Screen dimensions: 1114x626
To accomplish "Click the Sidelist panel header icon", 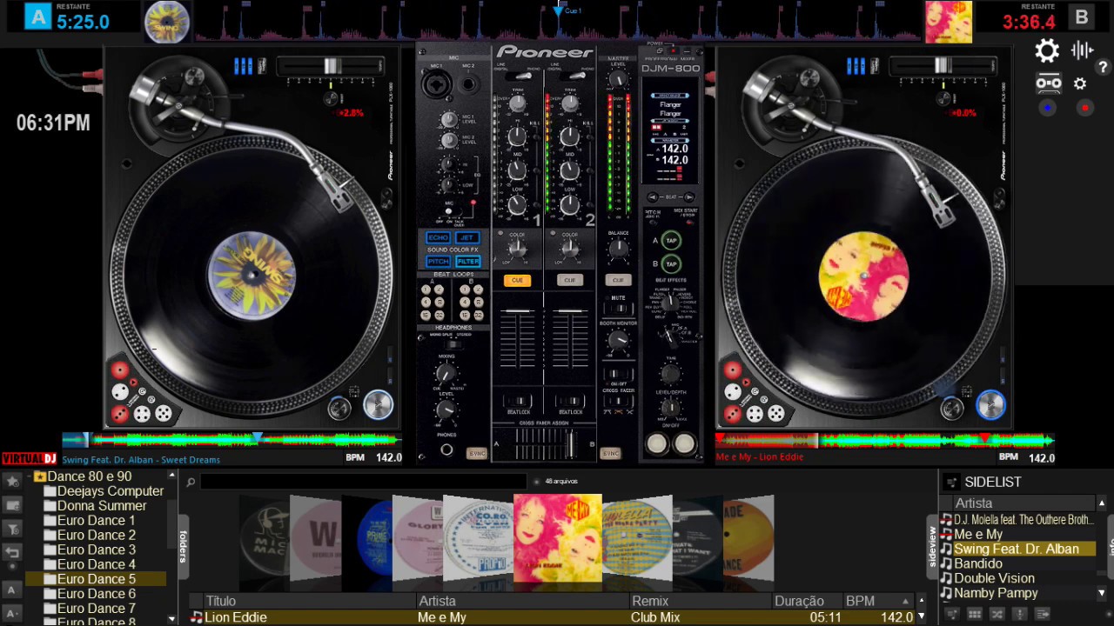I will 951,482.
